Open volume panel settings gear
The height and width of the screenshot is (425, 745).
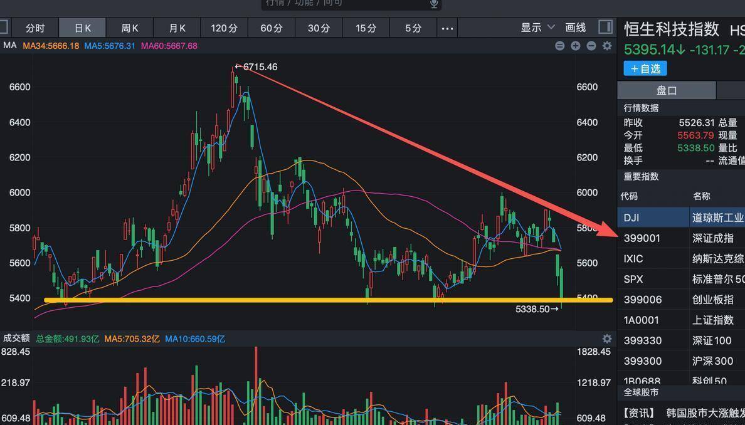coord(606,338)
